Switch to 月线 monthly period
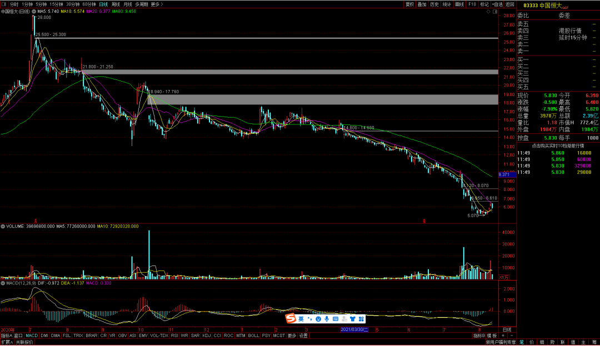 click(128, 4)
